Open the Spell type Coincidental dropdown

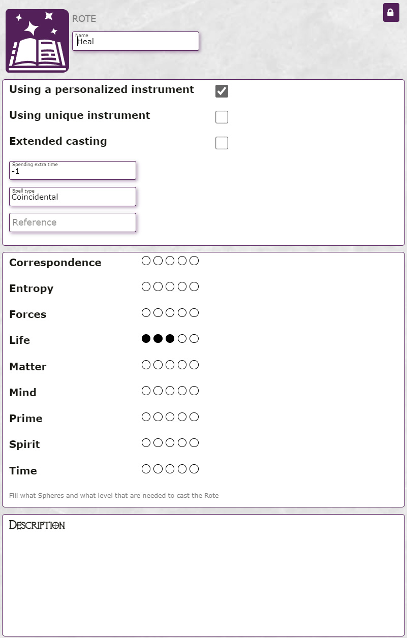[73, 196]
